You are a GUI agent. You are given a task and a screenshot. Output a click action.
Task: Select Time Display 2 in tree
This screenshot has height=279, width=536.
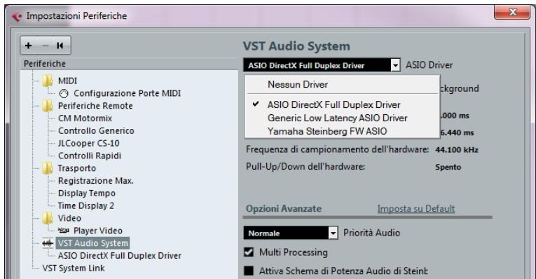tap(86, 205)
